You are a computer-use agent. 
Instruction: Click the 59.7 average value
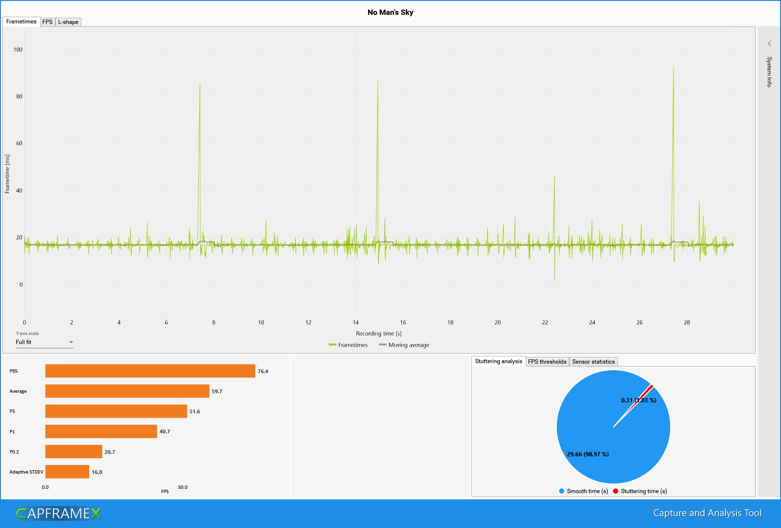tap(217, 391)
